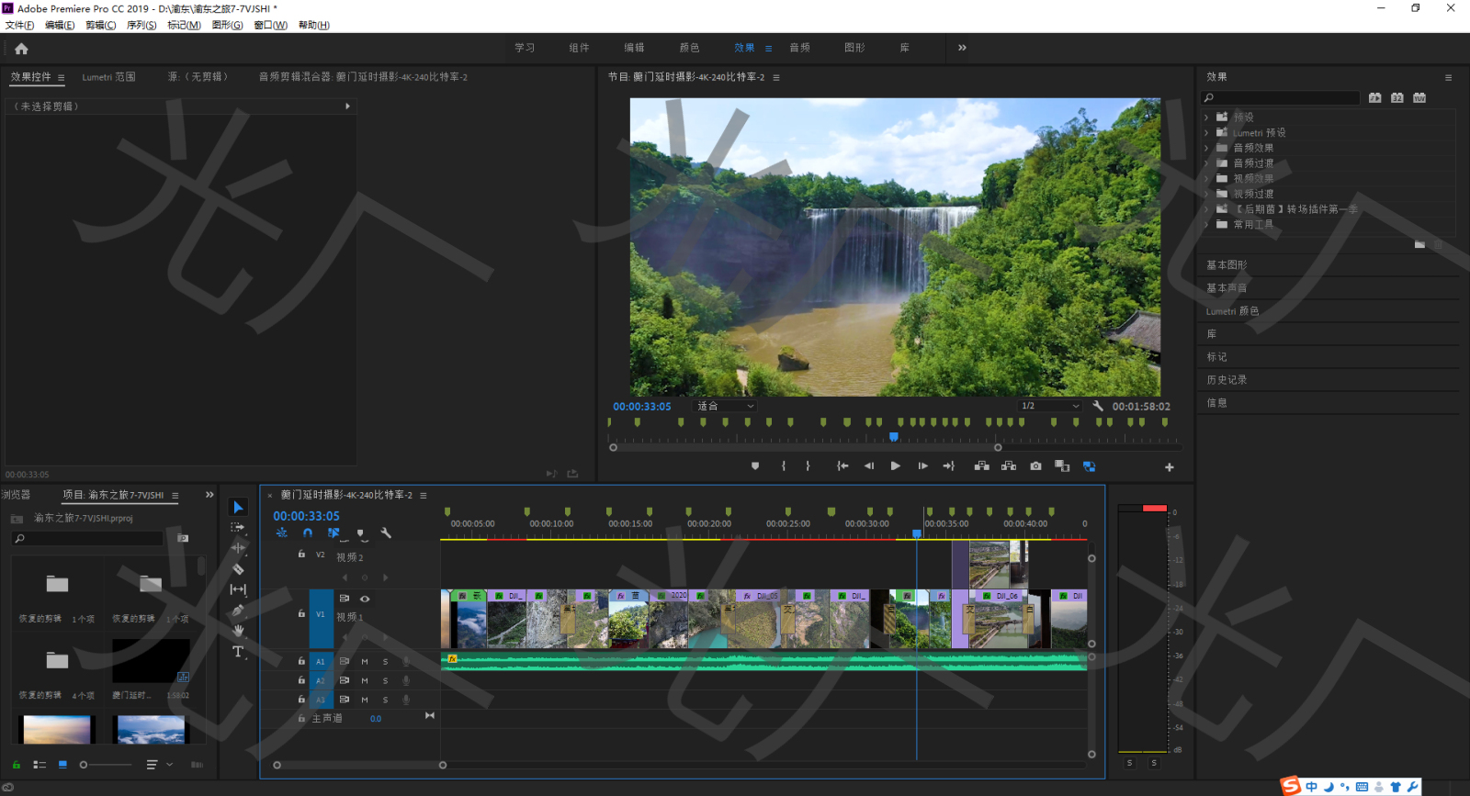Open program monitor wrench settings

[1098, 406]
